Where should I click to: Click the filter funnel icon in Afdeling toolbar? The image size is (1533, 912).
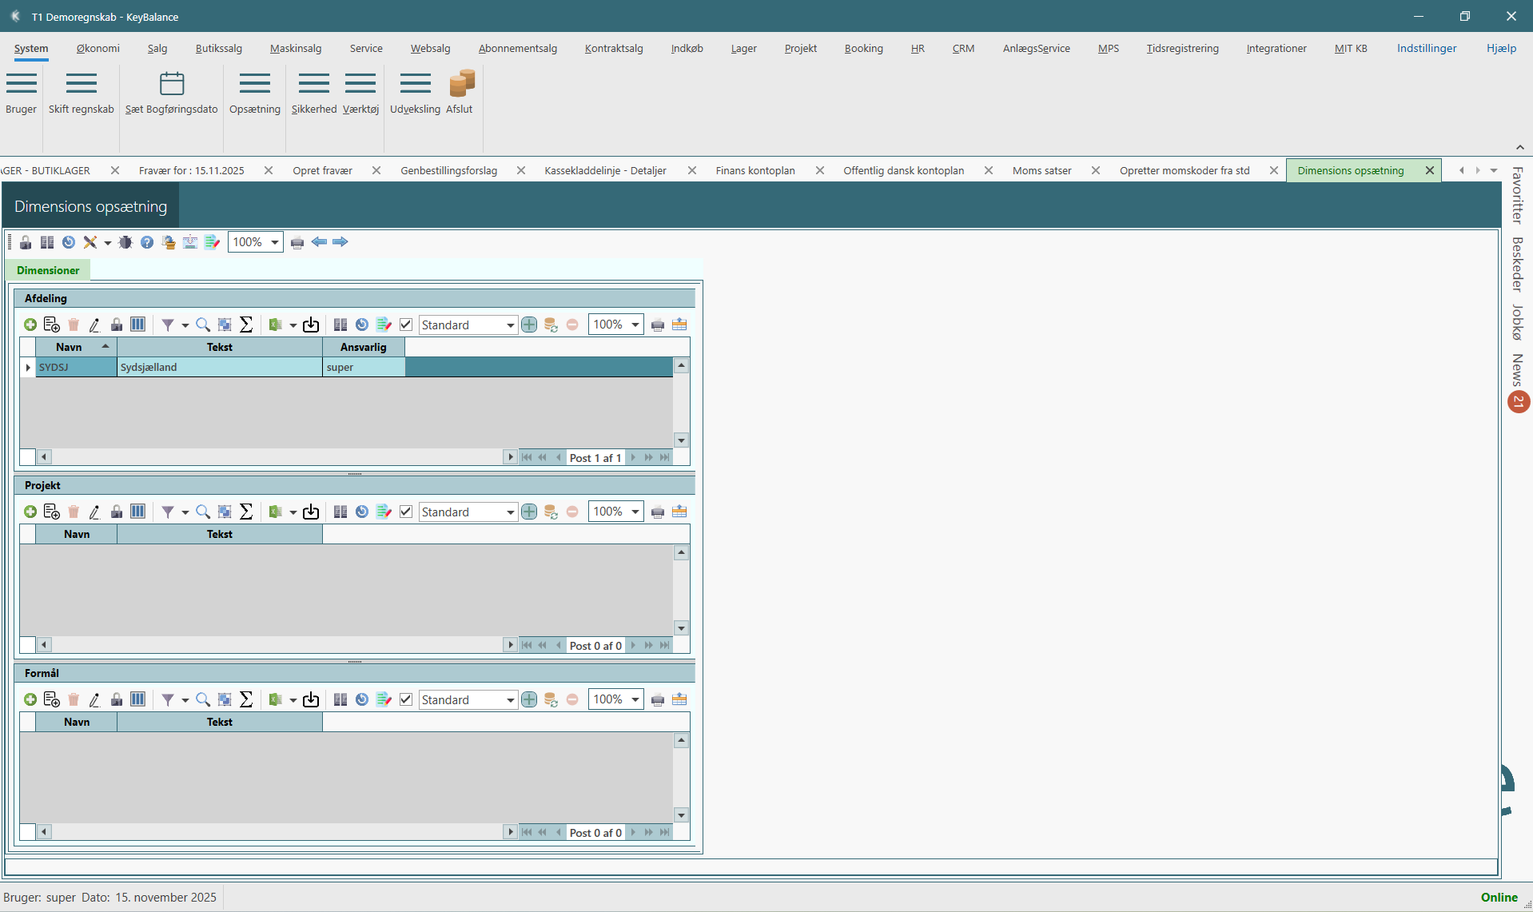168,325
